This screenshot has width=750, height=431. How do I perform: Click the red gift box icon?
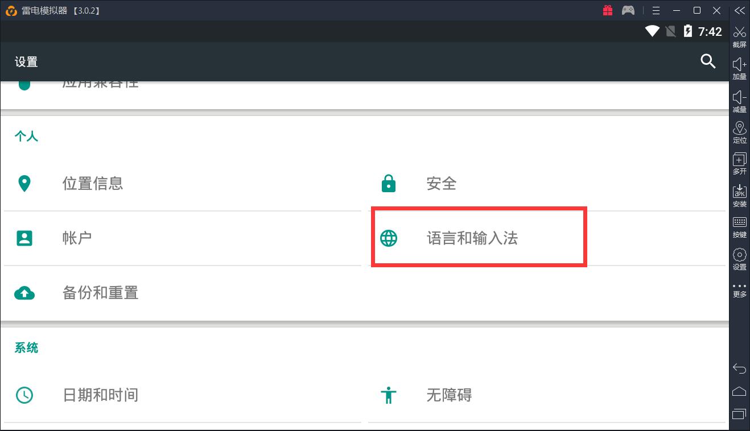pos(608,10)
